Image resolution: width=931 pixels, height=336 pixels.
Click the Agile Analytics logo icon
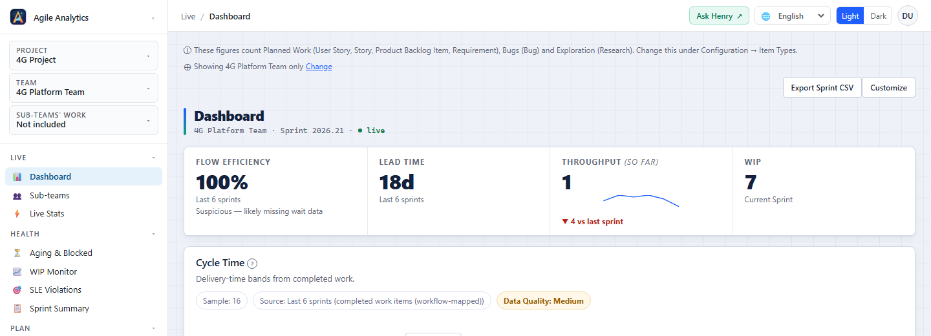18,17
